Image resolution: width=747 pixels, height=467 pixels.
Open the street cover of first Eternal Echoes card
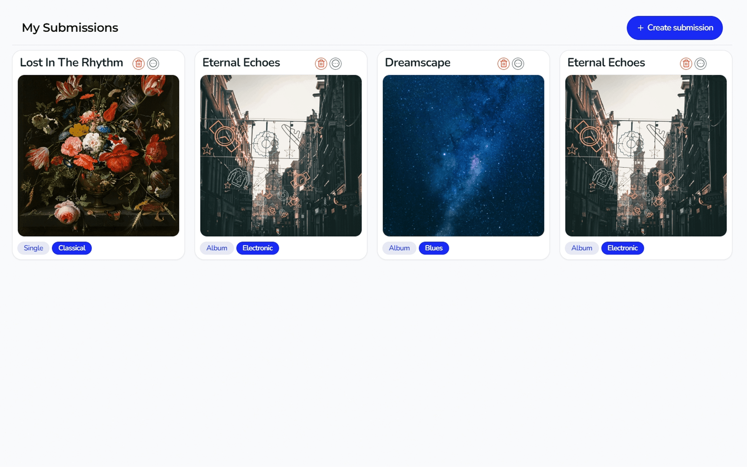[281, 155]
